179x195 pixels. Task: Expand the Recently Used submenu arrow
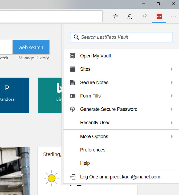pyautogui.click(x=172, y=123)
